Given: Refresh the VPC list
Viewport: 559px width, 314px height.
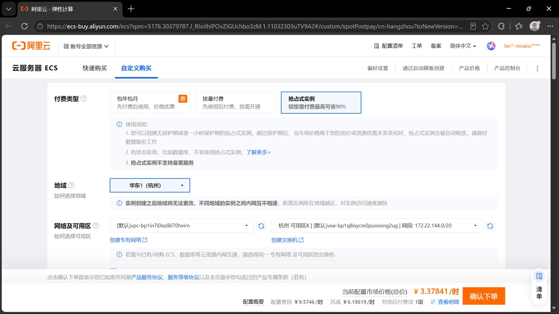Looking at the screenshot, I should 261,225.
